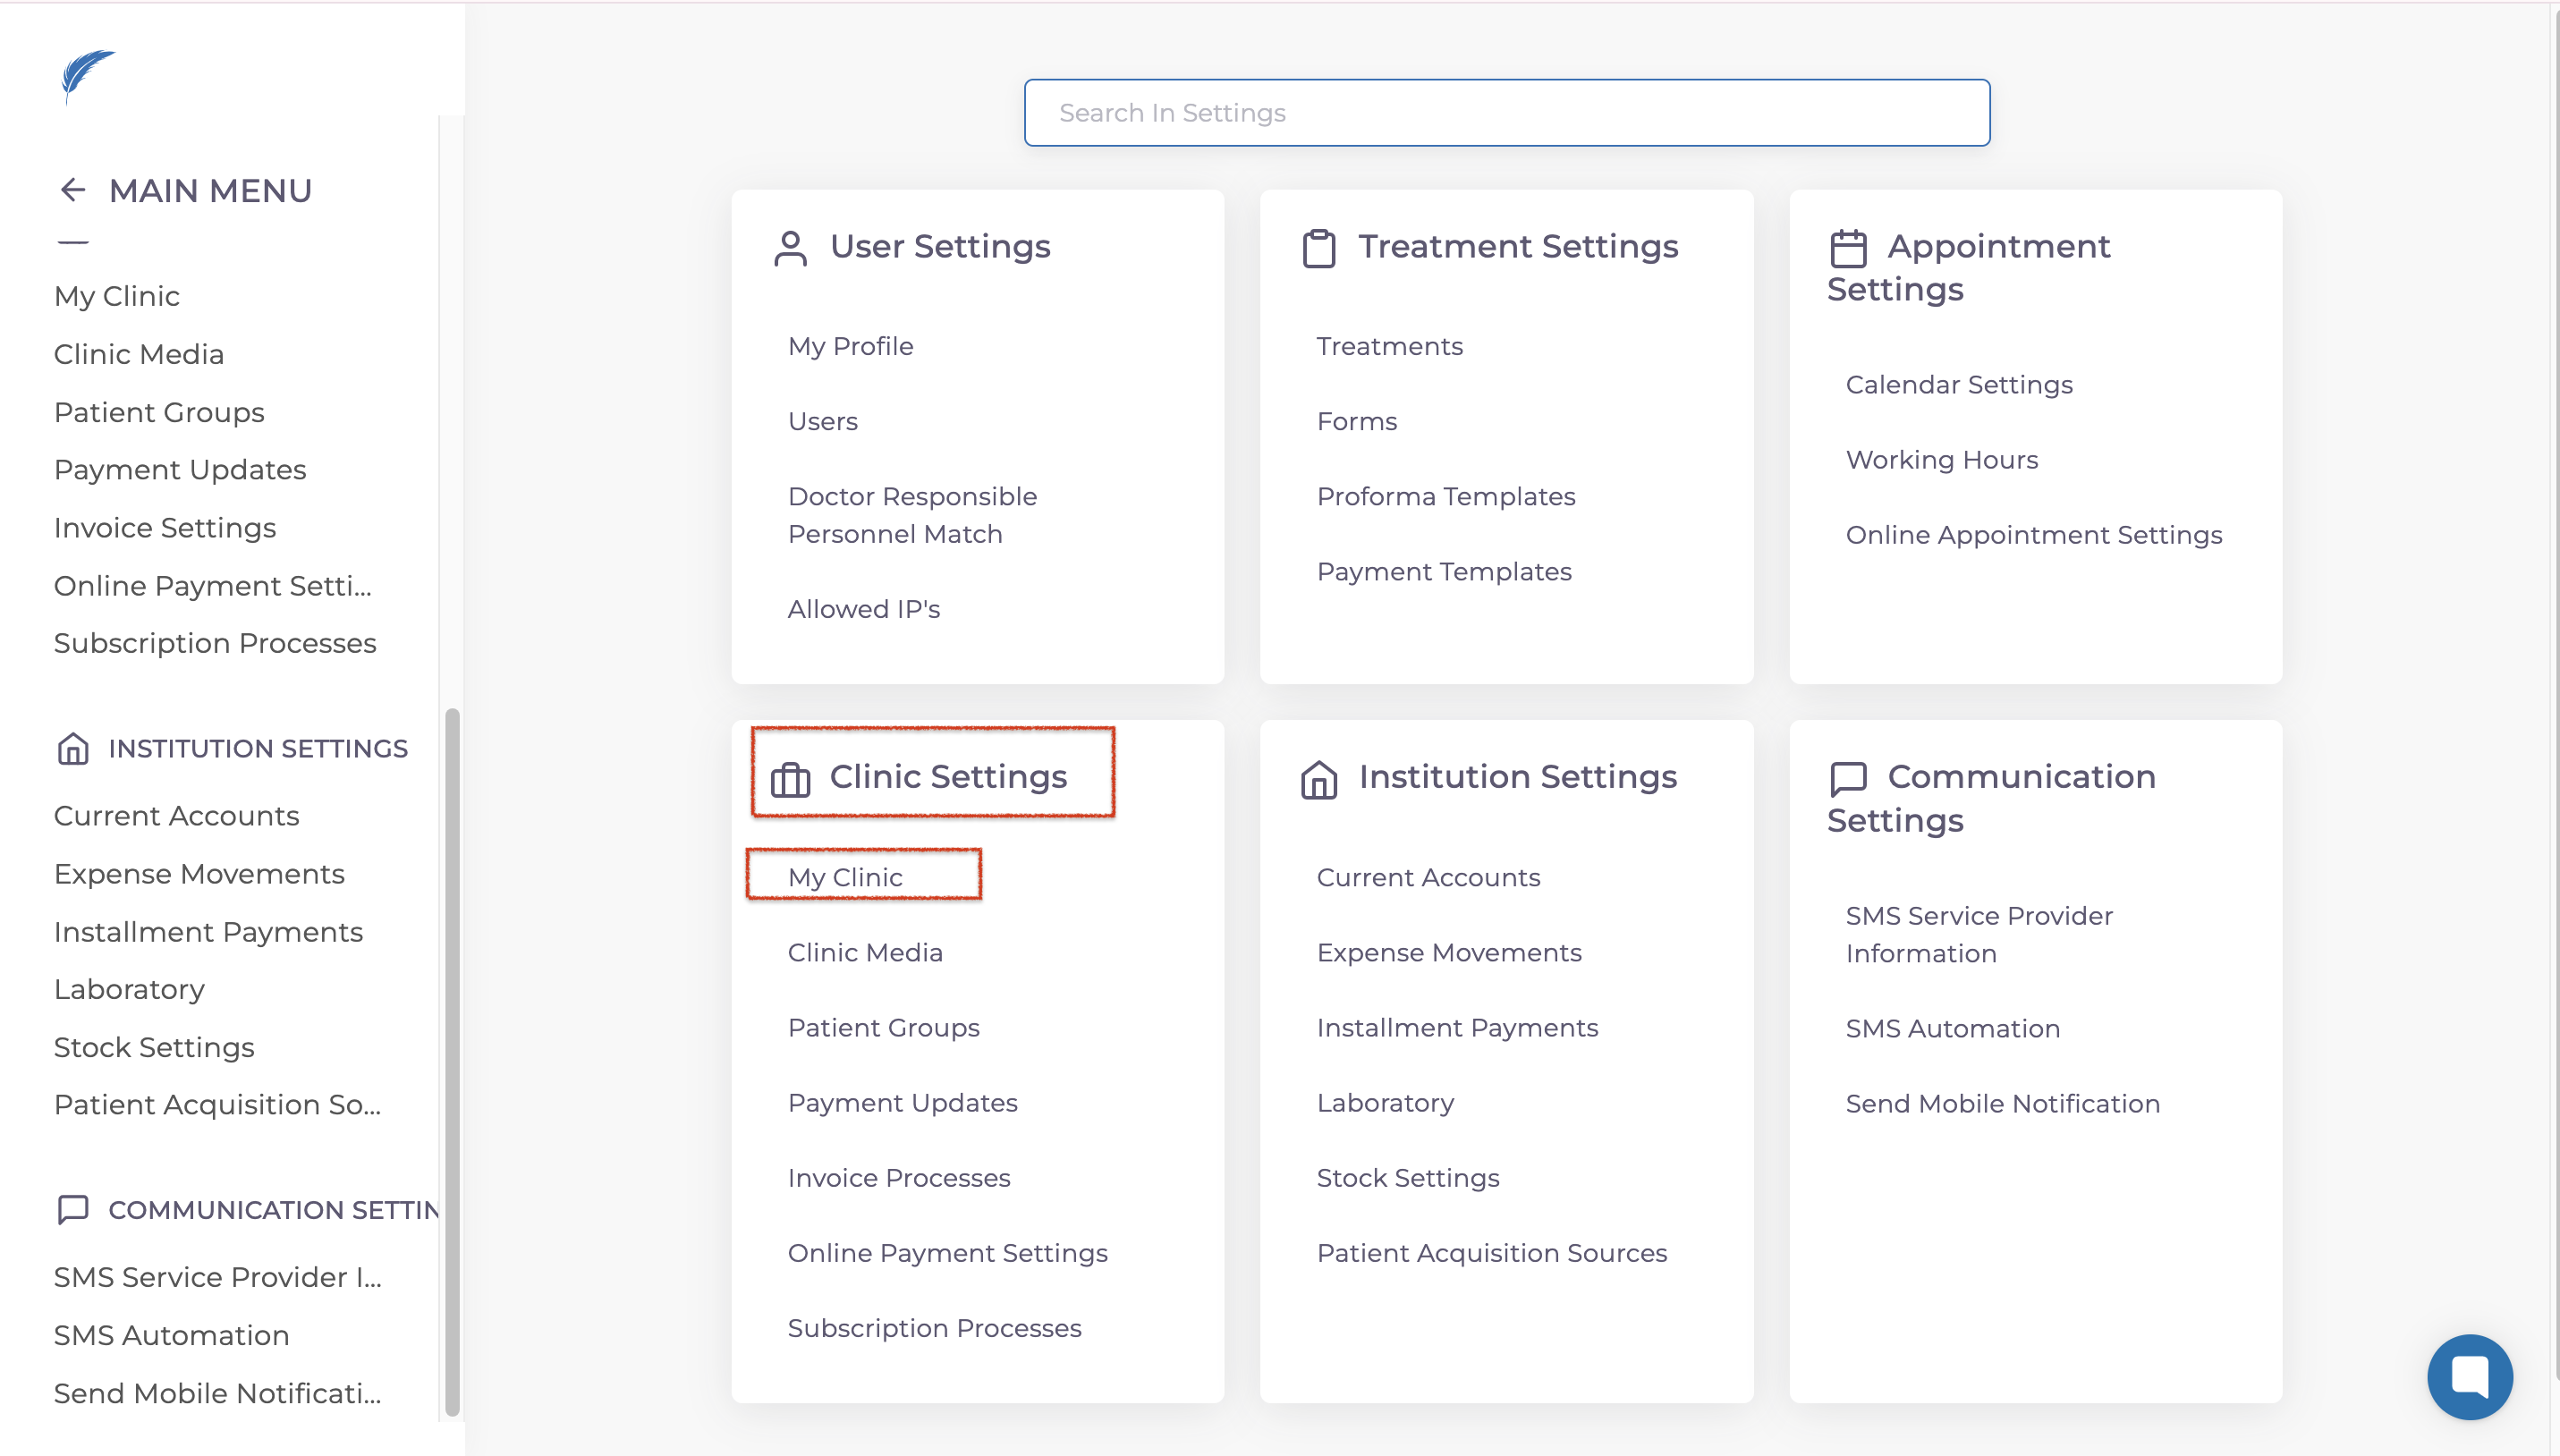
Task: Click the Clinic Settings briefcase icon
Action: (x=790, y=779)
